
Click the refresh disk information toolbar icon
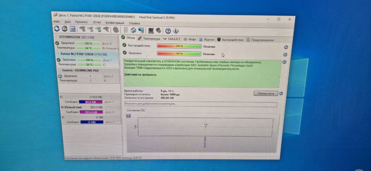pos(56,29)
